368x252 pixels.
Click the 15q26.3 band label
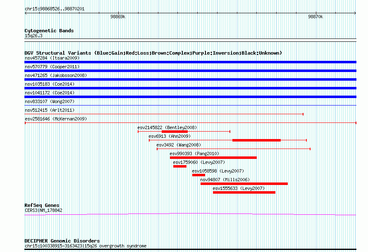pos(33,36)
